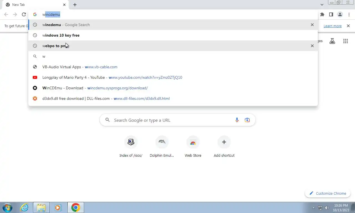Start voice search with microphone icon

pyautogui.click(x=237, y=120)
